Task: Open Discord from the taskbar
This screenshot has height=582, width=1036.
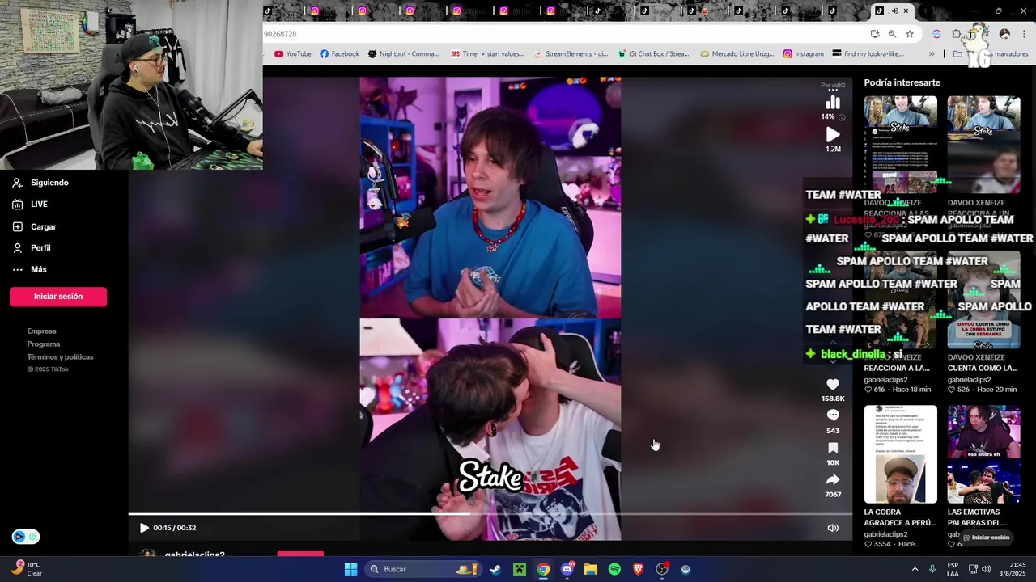Action: pos(567,569)
